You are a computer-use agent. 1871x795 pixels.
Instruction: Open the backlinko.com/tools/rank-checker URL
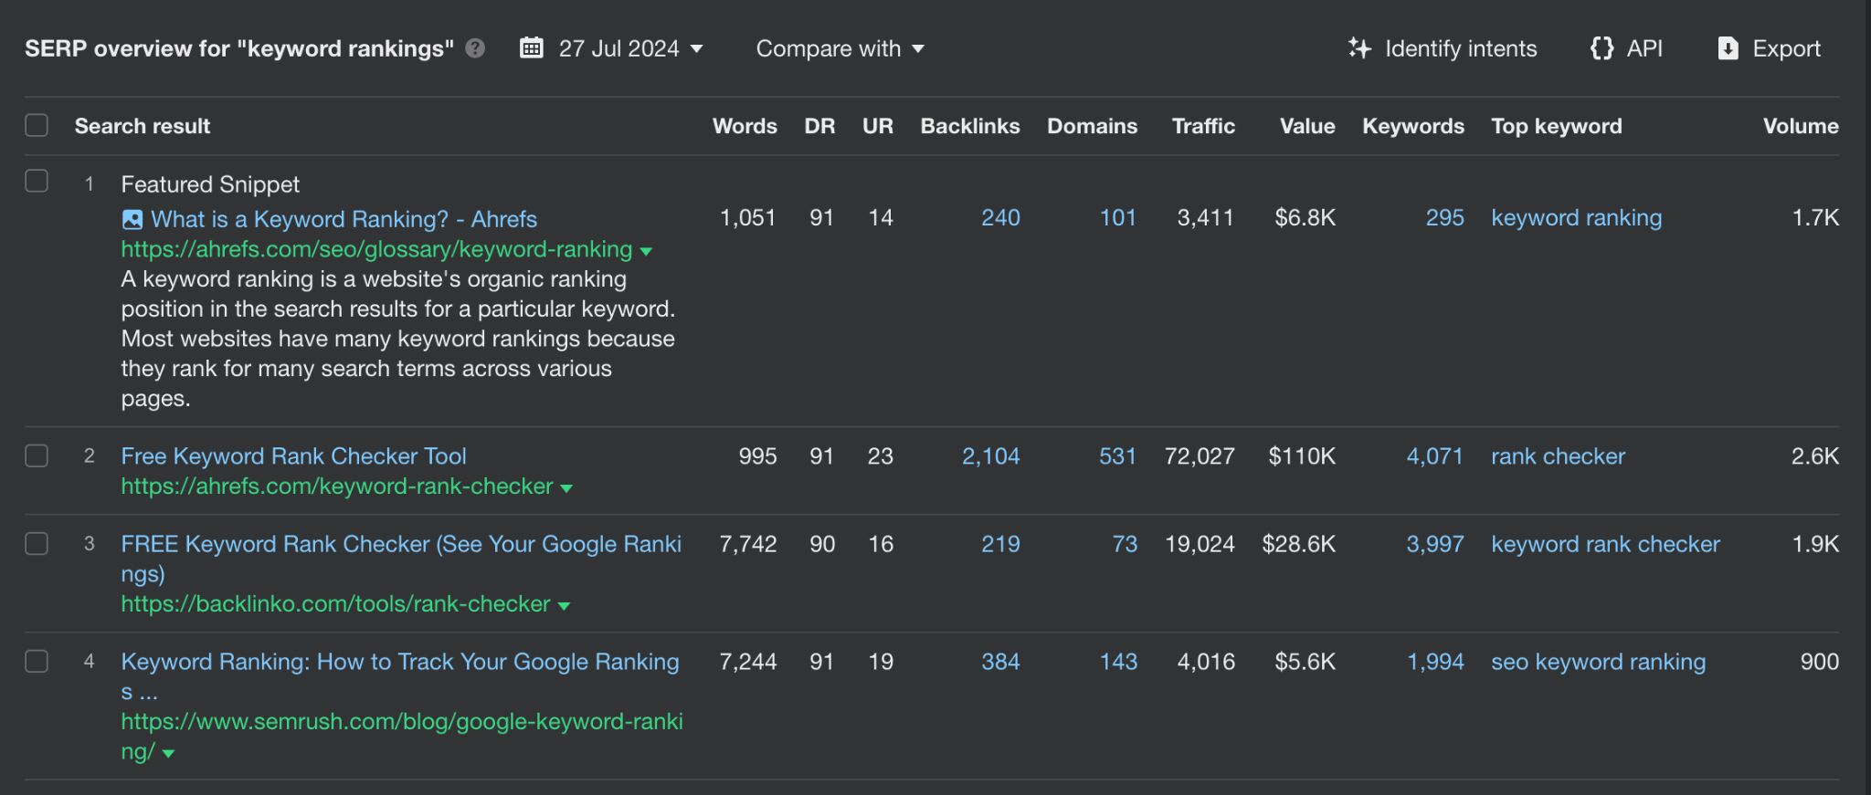(x=335, y=603)
